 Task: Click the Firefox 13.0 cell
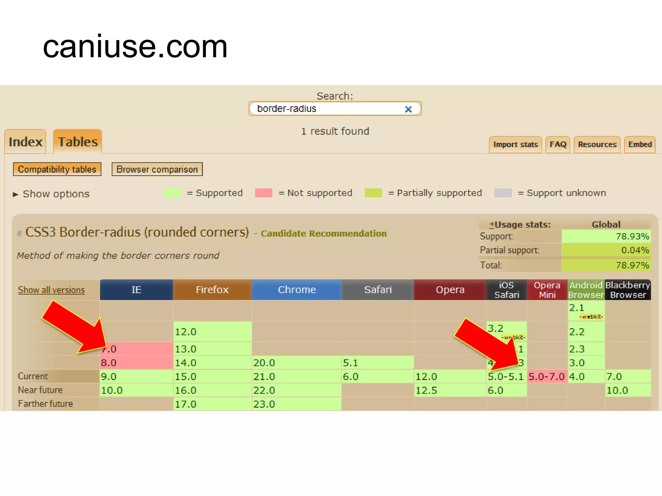[x=212, y=349]
